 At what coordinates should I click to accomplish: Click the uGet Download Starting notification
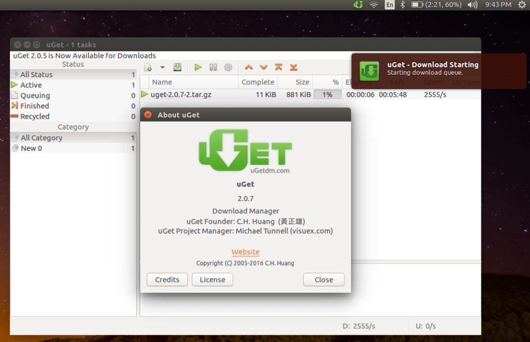[x=439, y=71]
